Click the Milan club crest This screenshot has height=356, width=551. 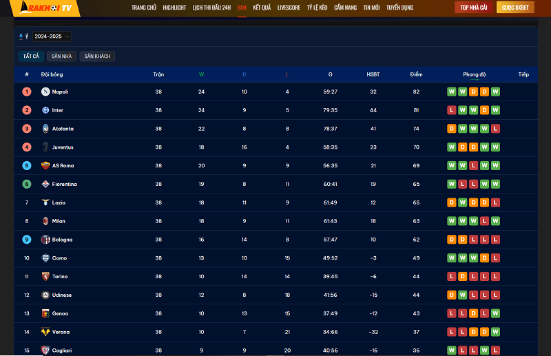point(45,221)
